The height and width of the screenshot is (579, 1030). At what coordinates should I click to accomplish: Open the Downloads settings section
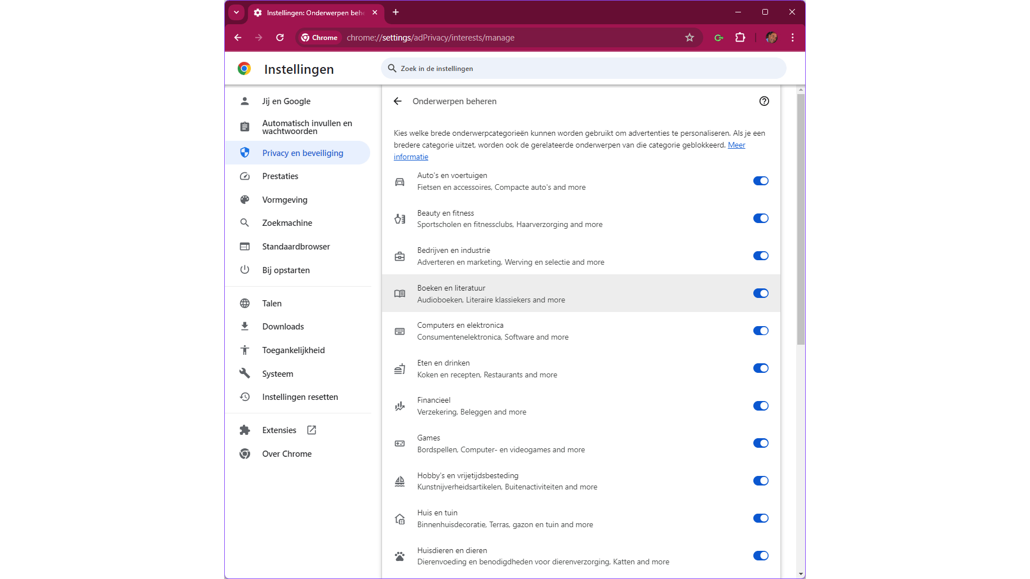pyautogui.click(x=283, y=327)
